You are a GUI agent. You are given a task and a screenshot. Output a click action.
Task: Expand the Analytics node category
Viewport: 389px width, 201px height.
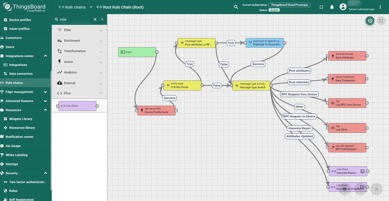[79, 72]
